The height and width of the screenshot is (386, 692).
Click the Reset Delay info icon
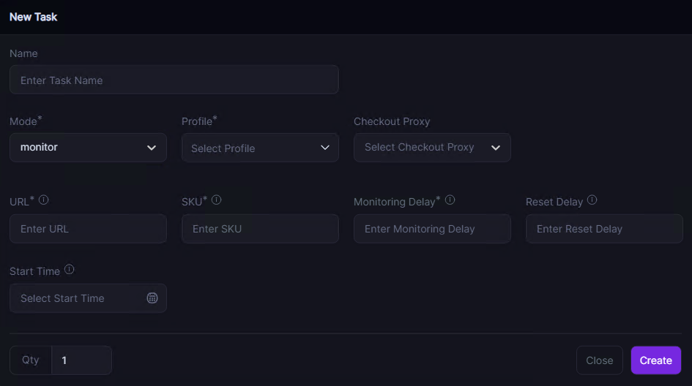592,200
